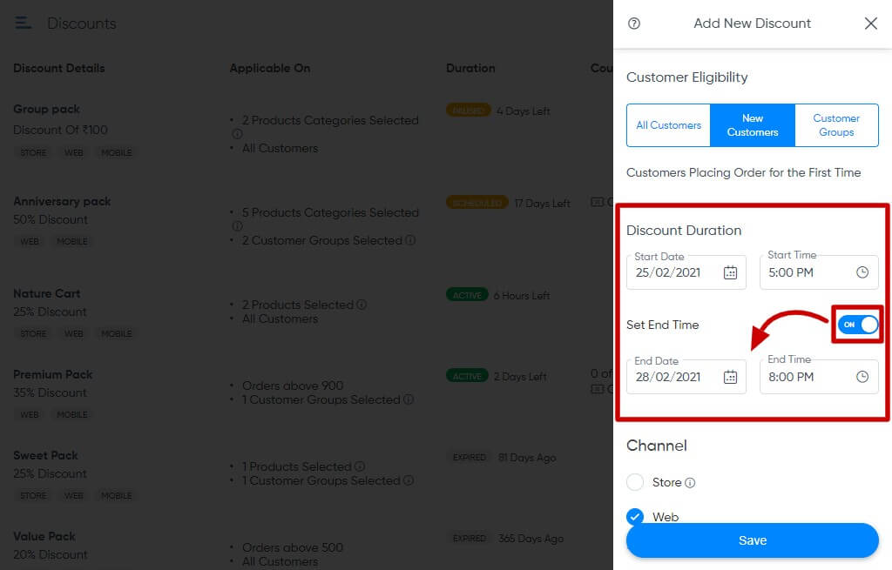The image size is (892, 570).
Task: Select the Store channel radio button
Action: 634,482
